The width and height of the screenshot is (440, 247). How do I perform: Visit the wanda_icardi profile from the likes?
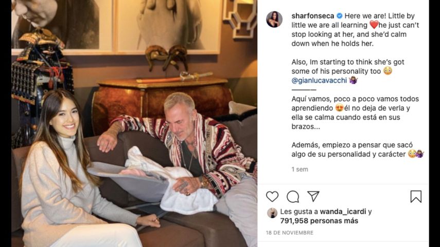[343, 212]
